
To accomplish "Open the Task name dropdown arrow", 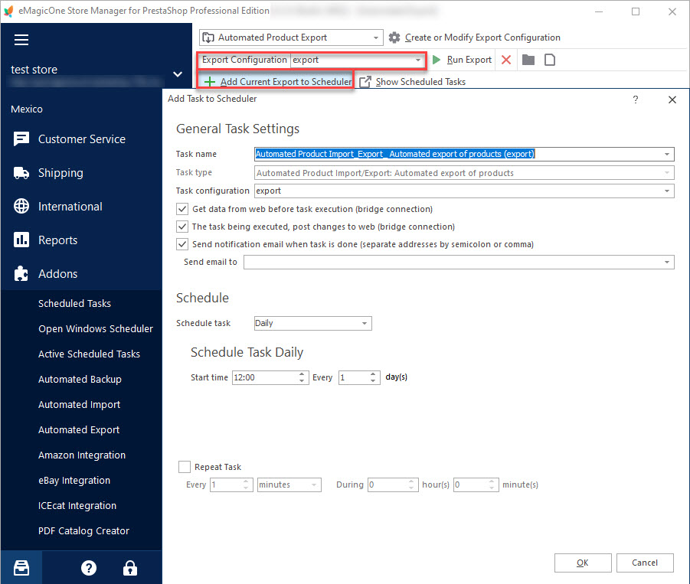I will point(667,155).
